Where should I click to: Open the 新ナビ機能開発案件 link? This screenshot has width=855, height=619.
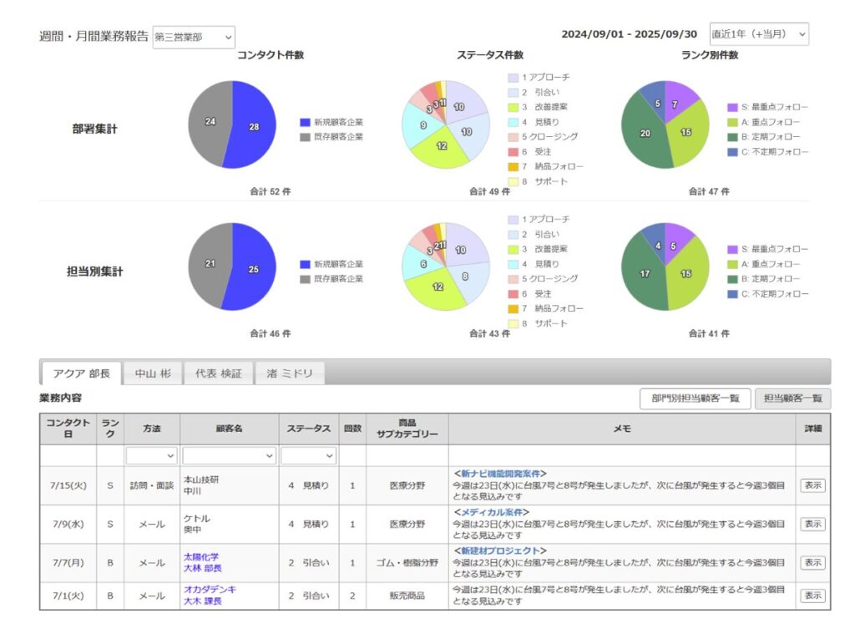(499, 474)
